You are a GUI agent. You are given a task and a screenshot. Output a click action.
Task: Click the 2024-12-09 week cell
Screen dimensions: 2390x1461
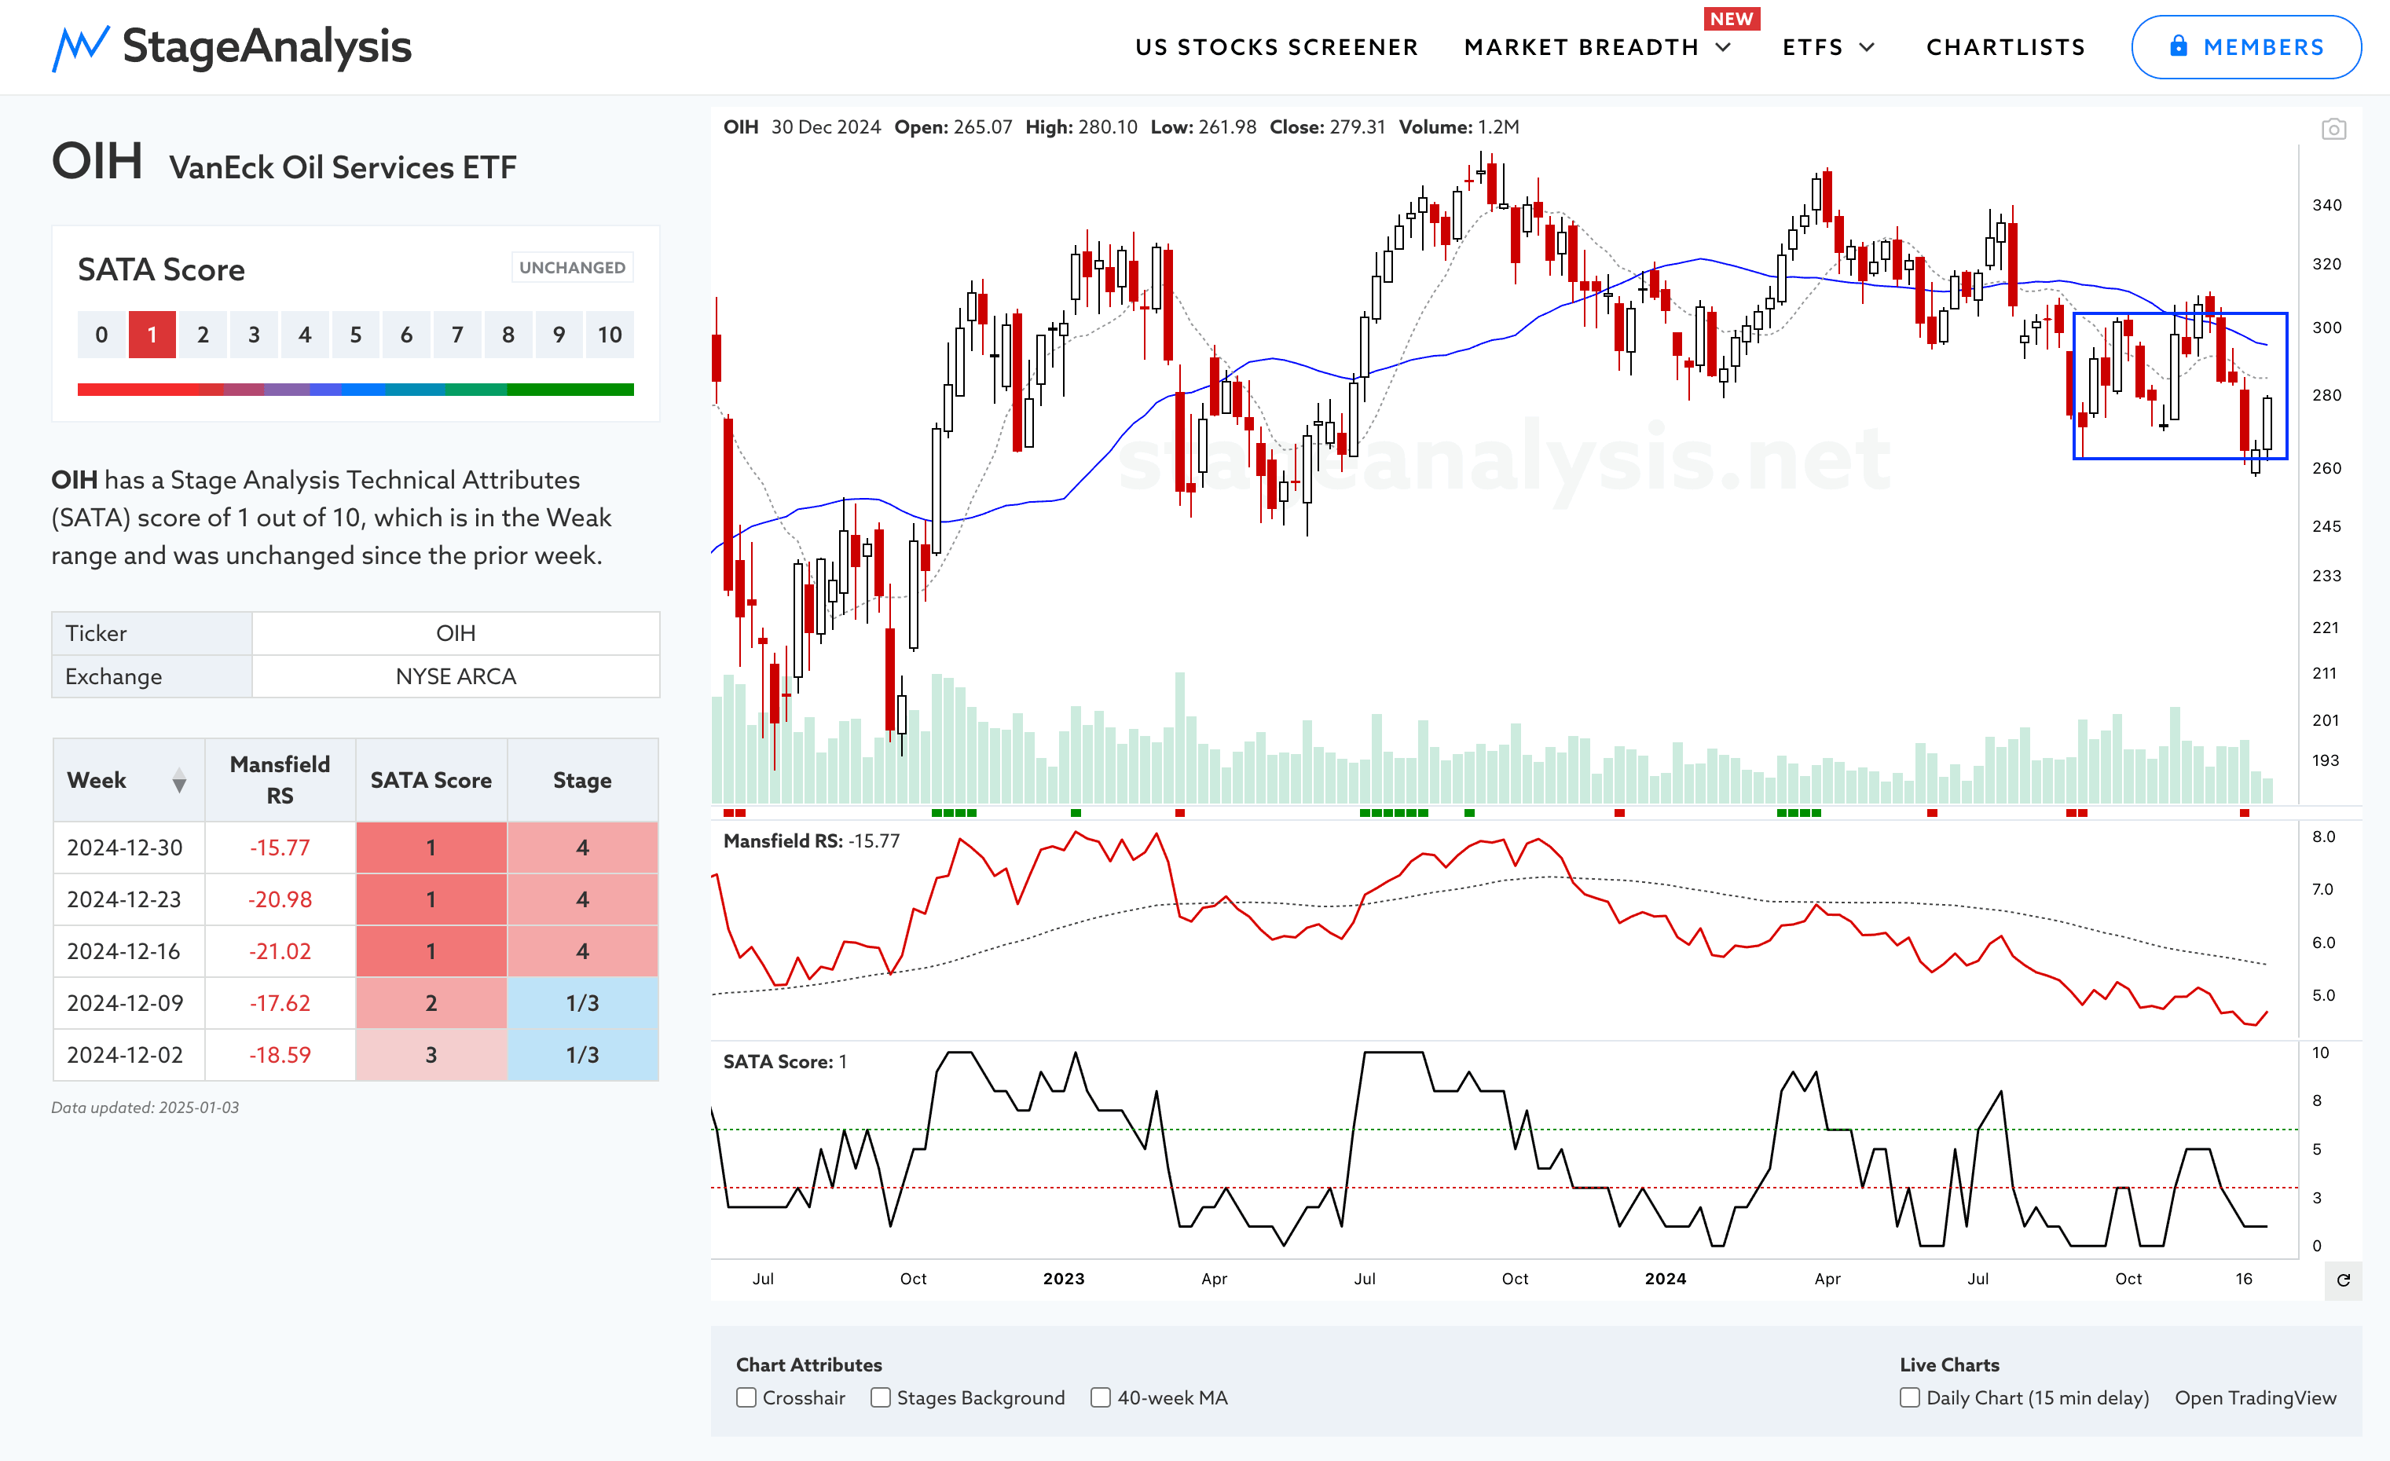pos(129,1003)
